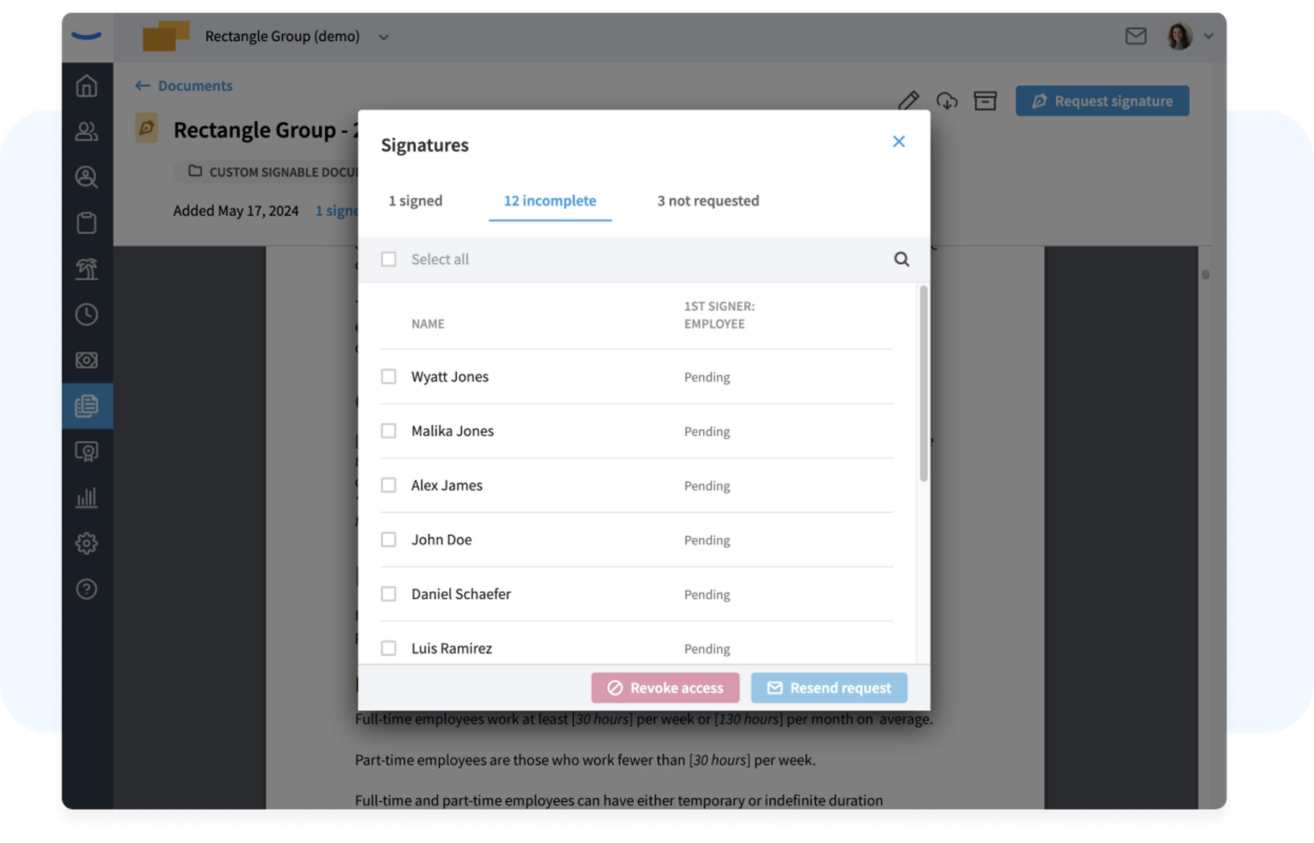Check the box for Luis Ramirez
1314x843 pixels.
click(389, 648)
